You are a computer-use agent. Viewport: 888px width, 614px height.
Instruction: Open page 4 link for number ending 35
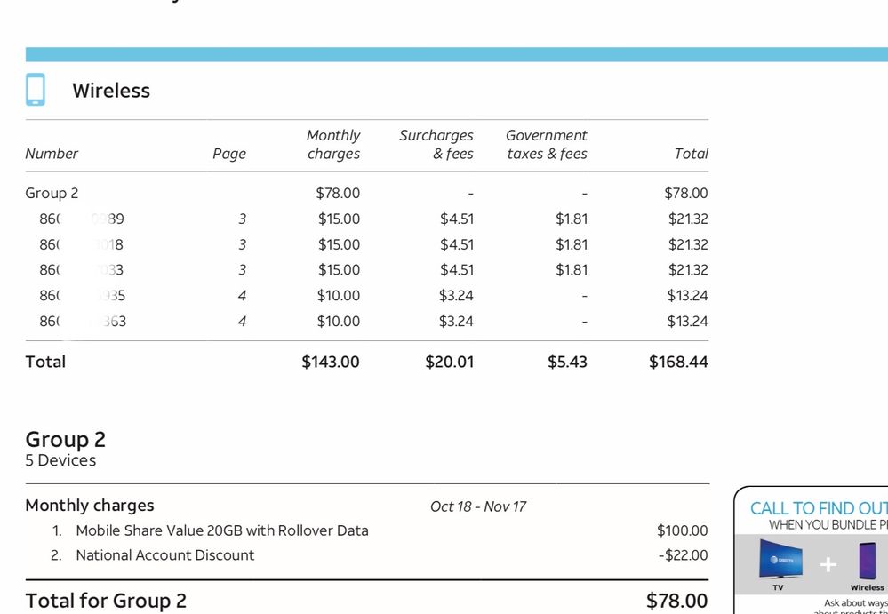242,296
